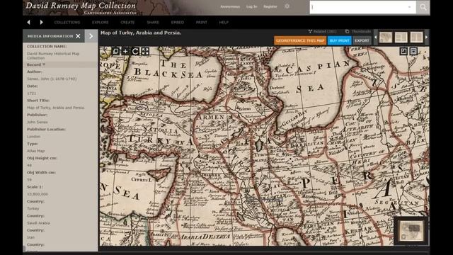Go back with the left arrow icon
Image resolution: width=453 pixels, height=255 pixels.
click(28, 22)
